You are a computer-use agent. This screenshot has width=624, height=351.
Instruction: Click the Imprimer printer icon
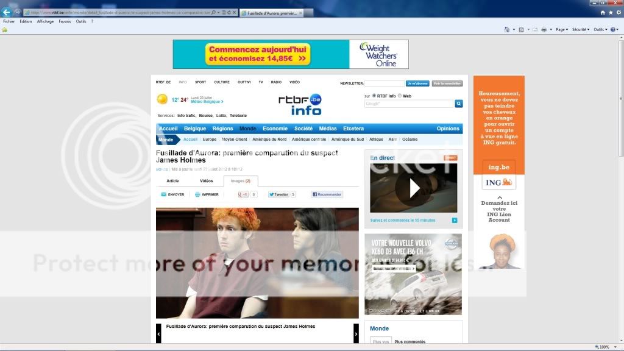coord(197,194)
